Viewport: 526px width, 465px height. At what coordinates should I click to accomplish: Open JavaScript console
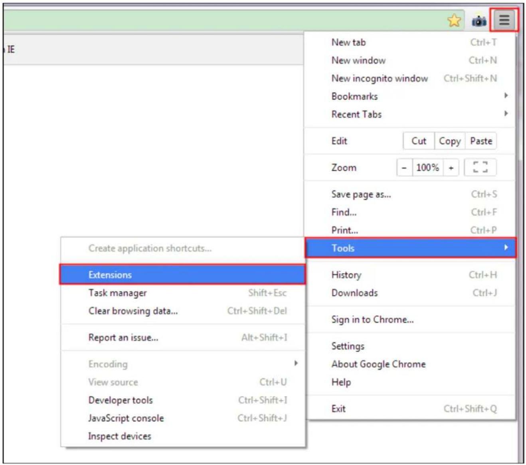pos(183,418)
